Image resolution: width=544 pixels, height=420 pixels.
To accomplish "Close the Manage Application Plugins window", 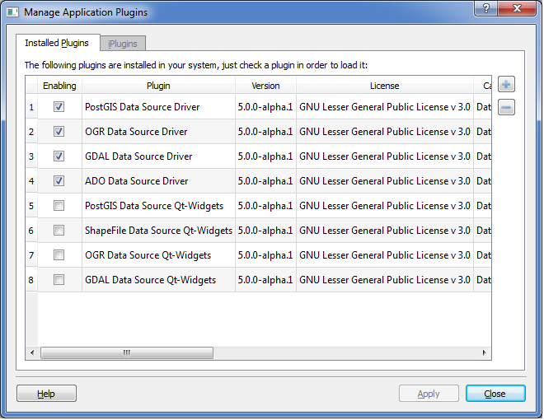I will [x=518, y=8].
